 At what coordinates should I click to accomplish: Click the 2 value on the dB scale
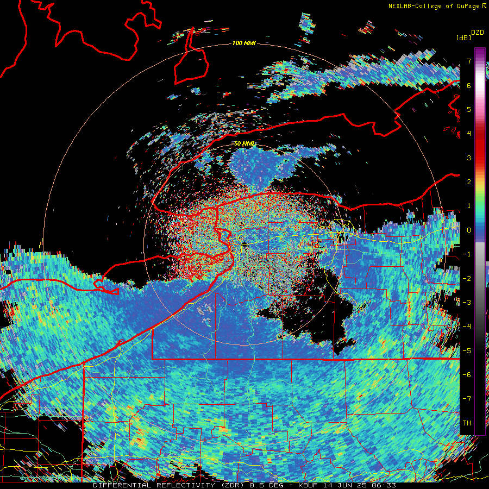pos(469,182)
